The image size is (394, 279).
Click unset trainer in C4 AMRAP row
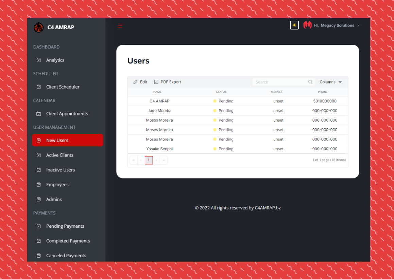(278, 101)
